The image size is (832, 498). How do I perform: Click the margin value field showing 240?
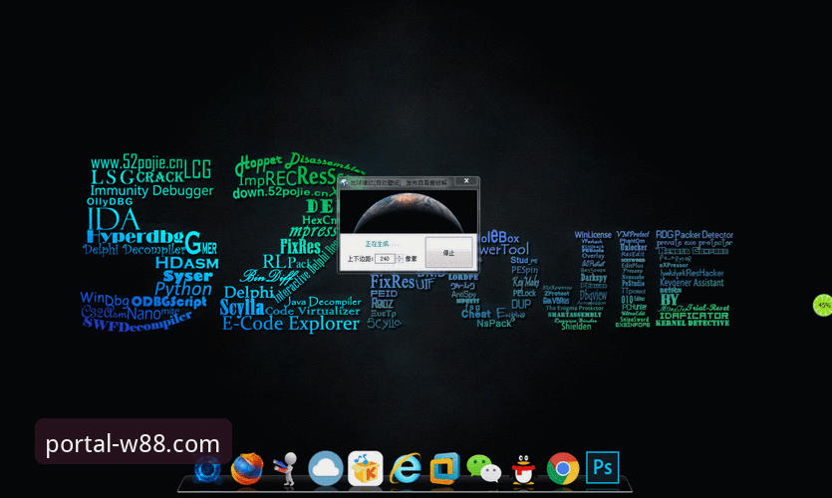(x=386, y=259)
